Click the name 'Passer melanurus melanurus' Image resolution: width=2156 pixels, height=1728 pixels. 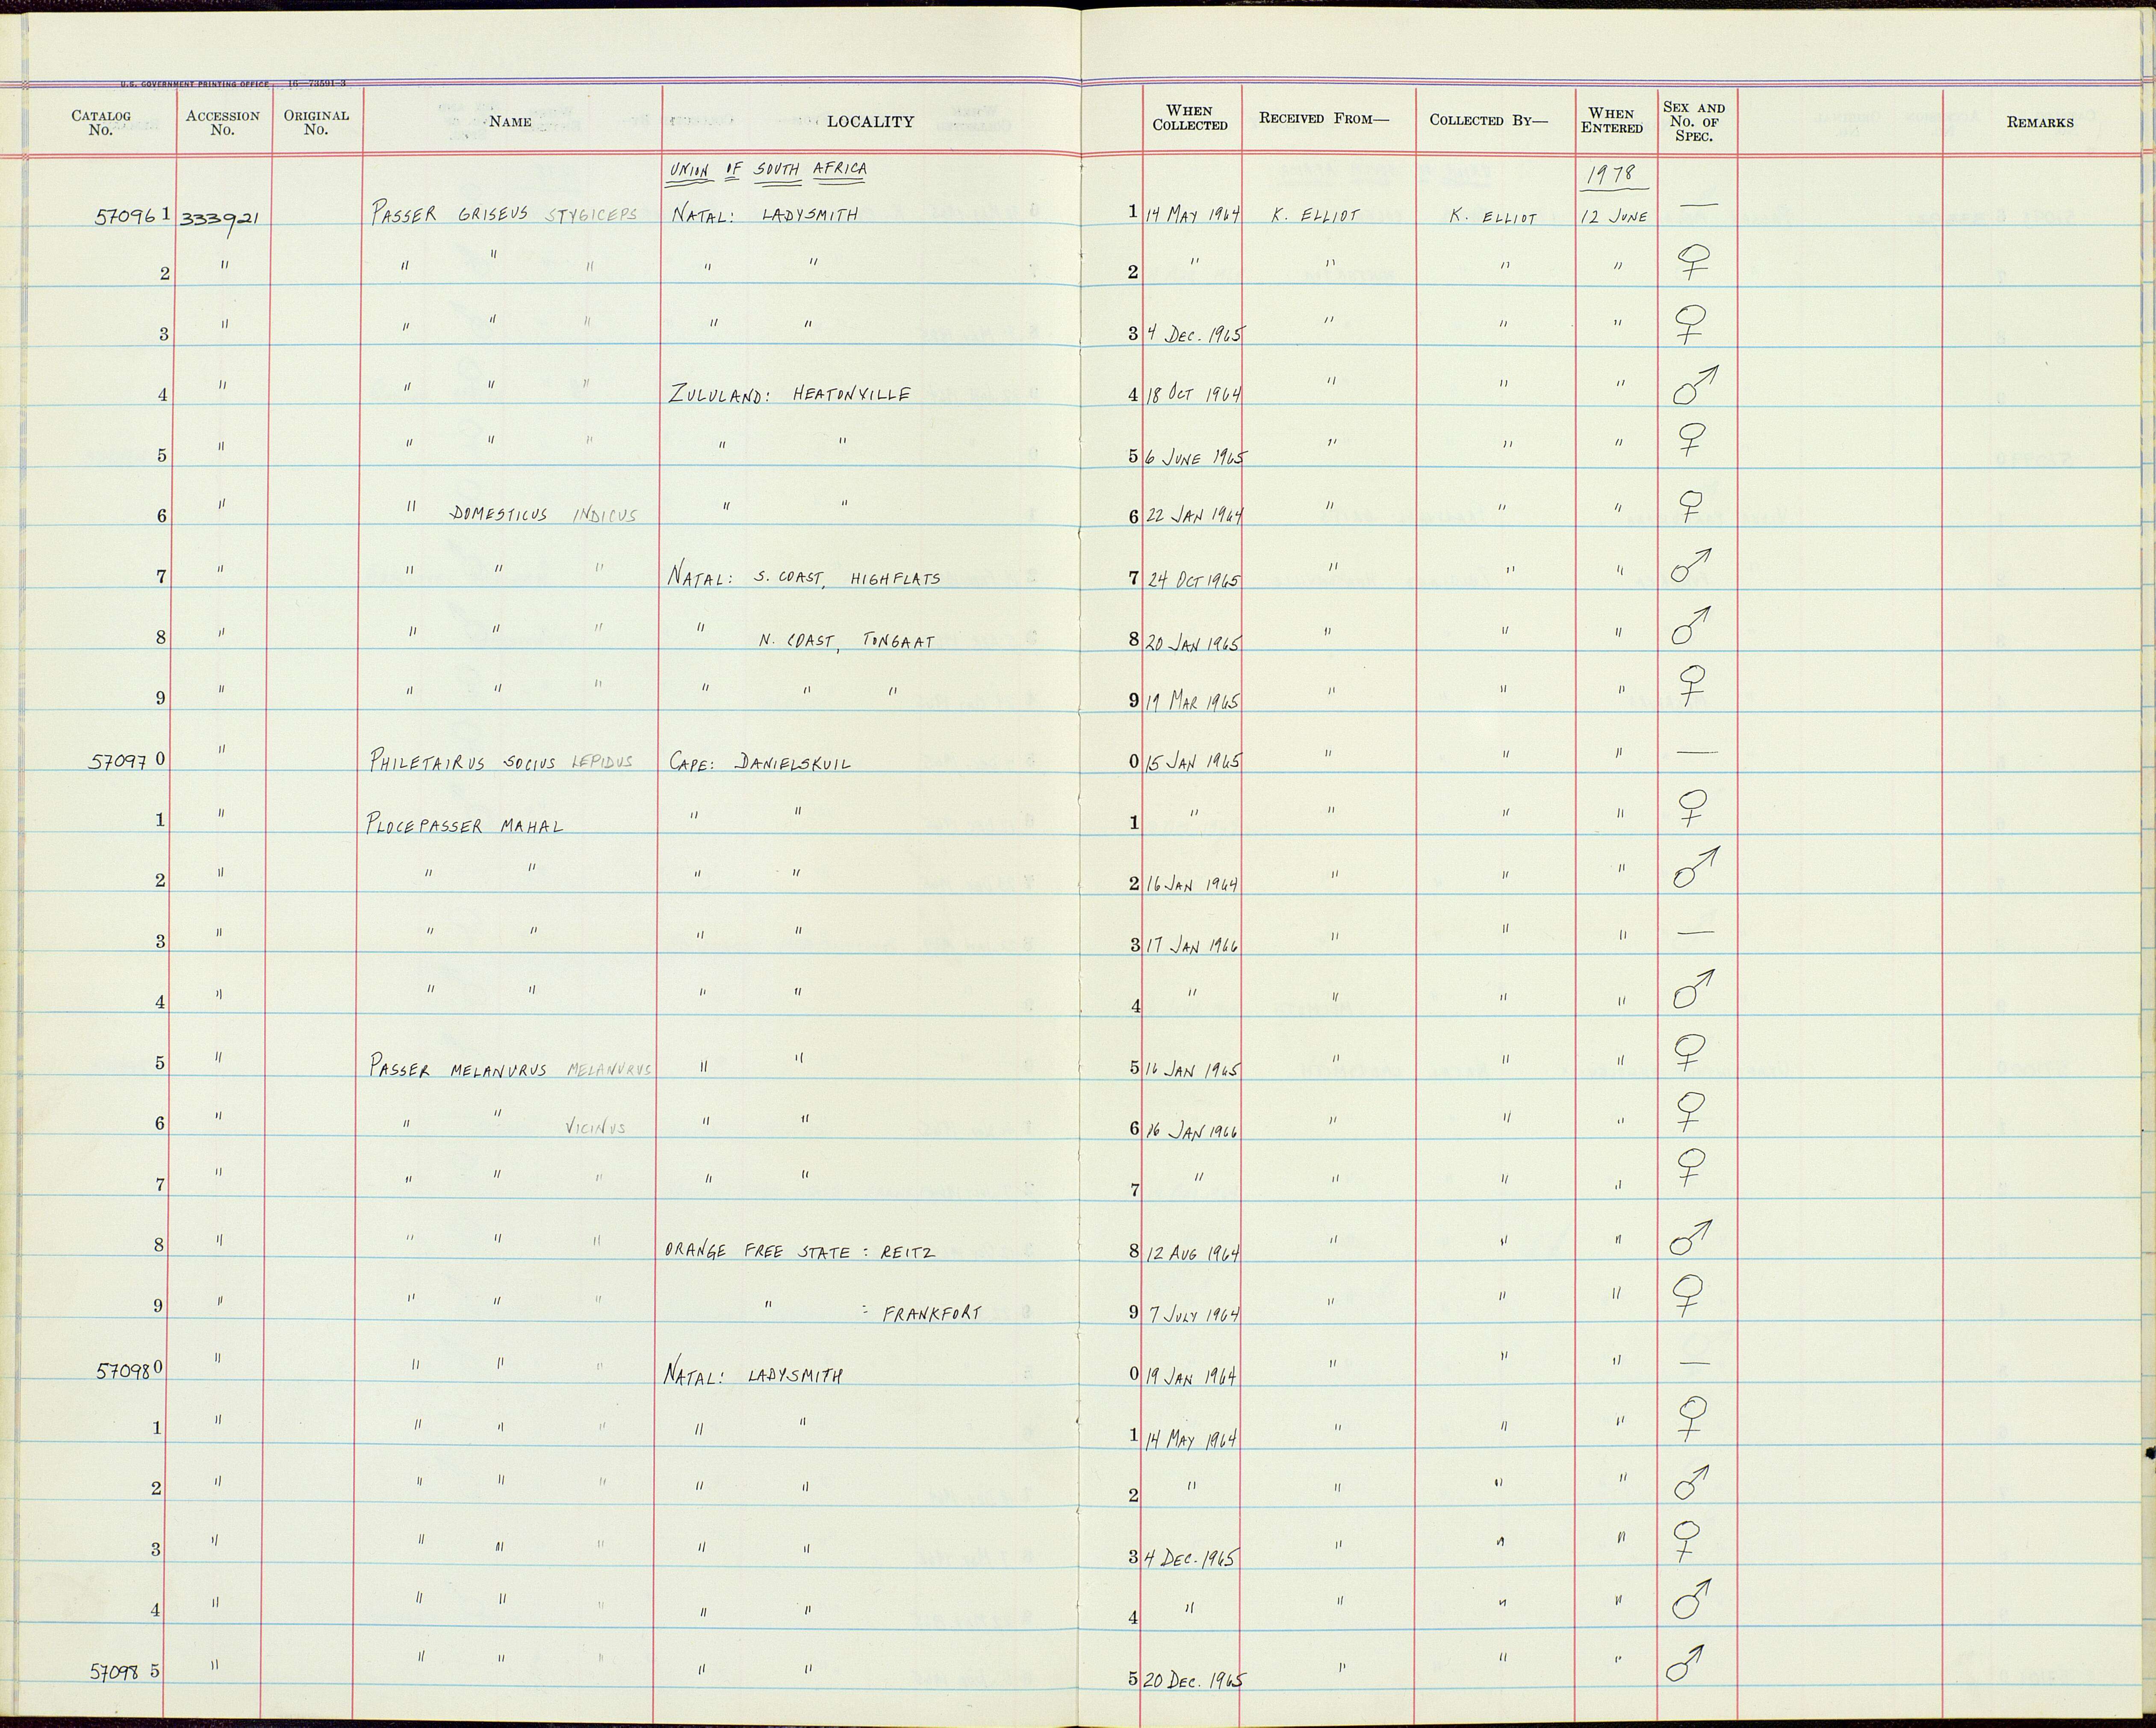(x=510, y=1069)
